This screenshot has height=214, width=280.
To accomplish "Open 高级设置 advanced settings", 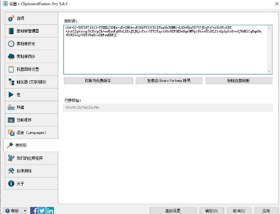I will pyautogui.click(x=173, y=211).
